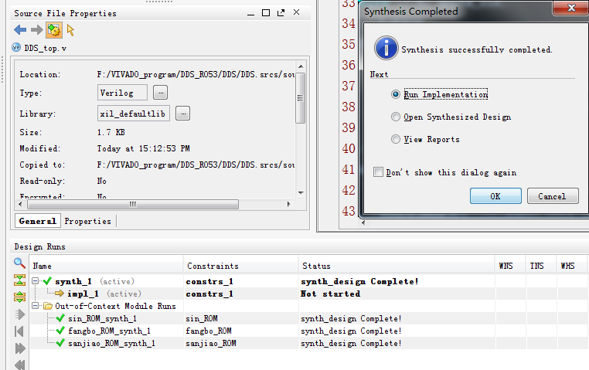This screenshot has width=589, height=370.
Task: Select Open Synthesized Design radio option
Action: tap(396, 117)
